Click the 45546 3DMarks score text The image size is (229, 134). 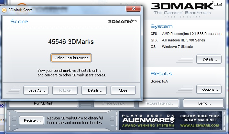tap(71, 42)
